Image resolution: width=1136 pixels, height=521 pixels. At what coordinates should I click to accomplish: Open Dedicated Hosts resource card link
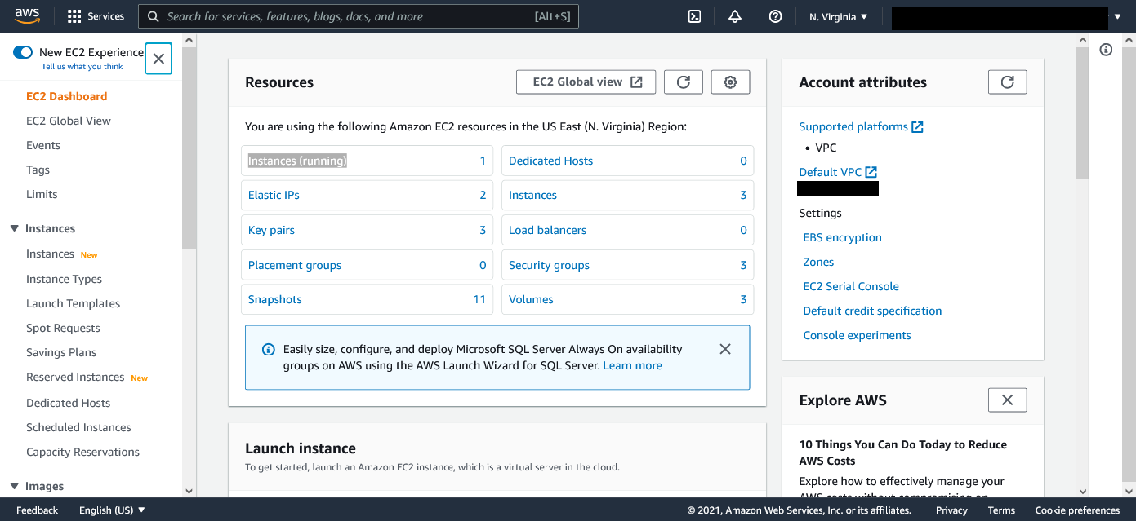(x=550, y=161)
